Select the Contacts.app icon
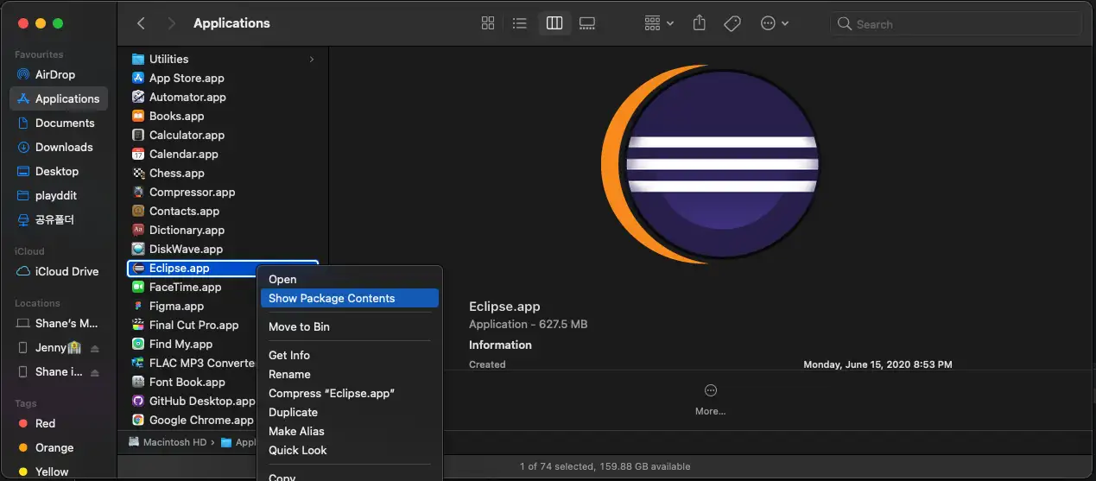 pos(138,211)
